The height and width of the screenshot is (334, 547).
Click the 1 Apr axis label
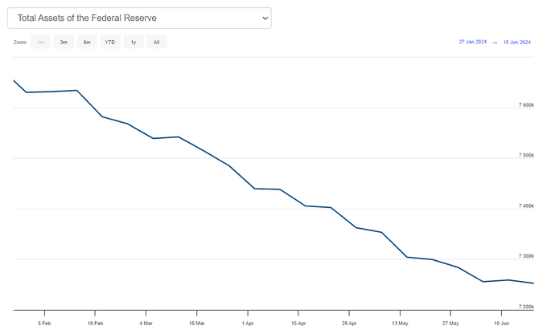pyautogui.click(x=248, y=324)
